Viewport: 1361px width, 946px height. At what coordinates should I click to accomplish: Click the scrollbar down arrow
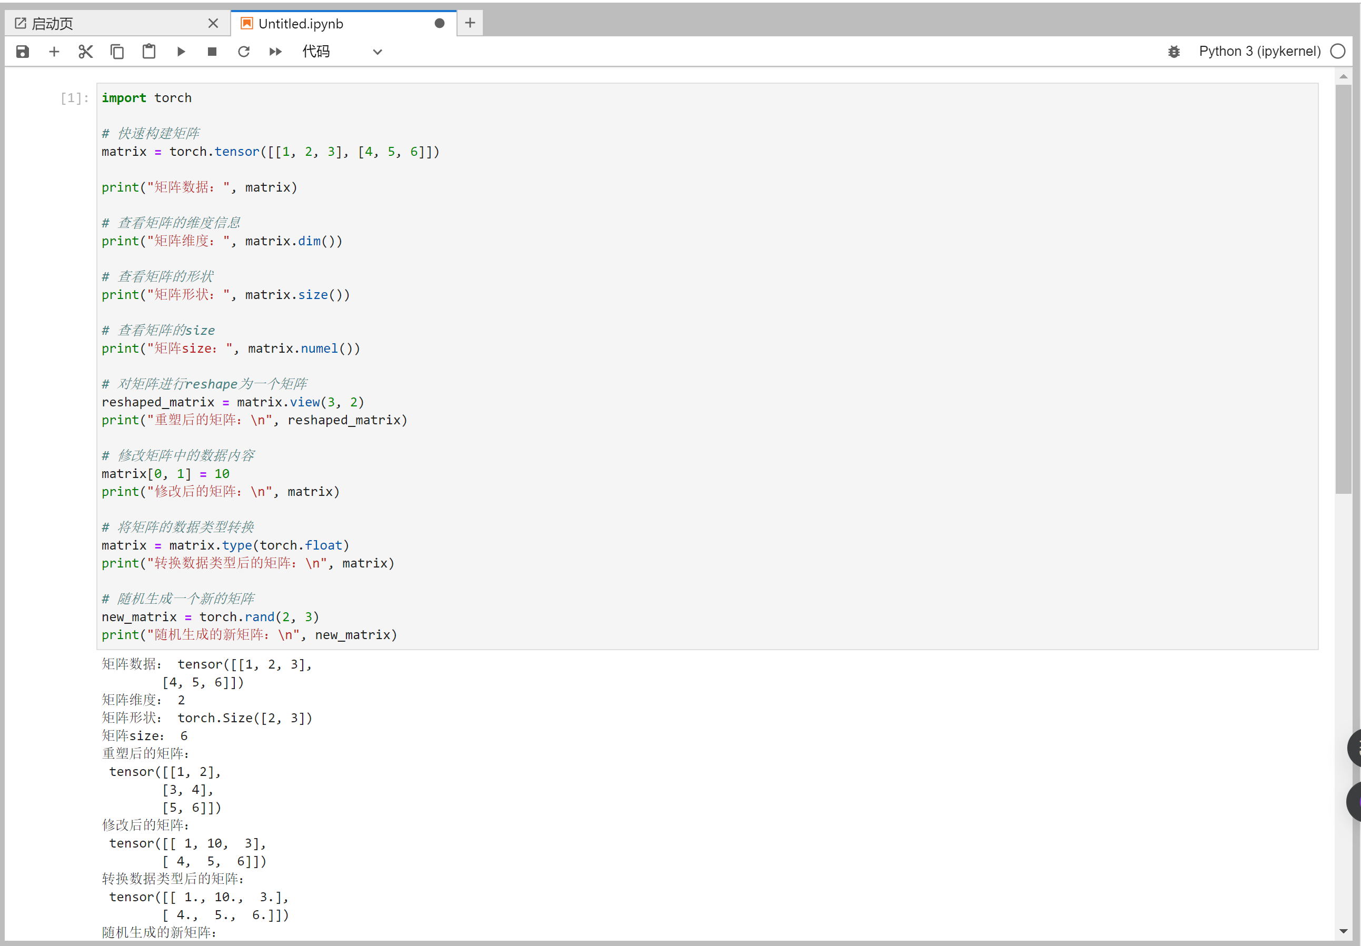coord(1343,931)
